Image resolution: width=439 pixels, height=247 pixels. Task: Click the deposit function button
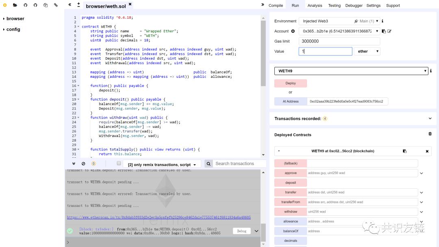coord(291,183)
